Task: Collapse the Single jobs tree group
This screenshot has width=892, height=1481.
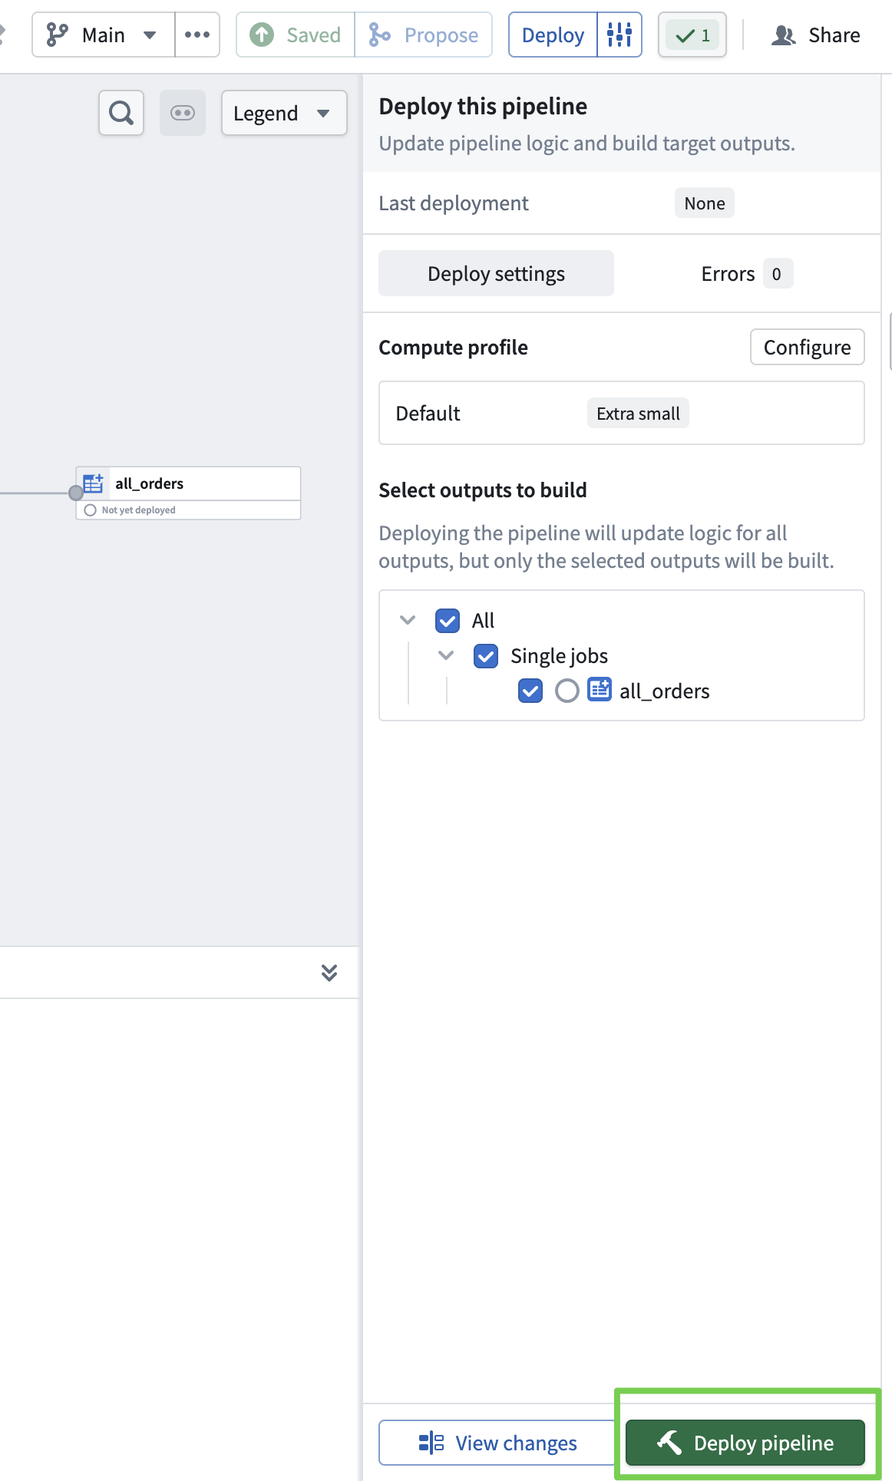Action: click(x=446, y=655)
